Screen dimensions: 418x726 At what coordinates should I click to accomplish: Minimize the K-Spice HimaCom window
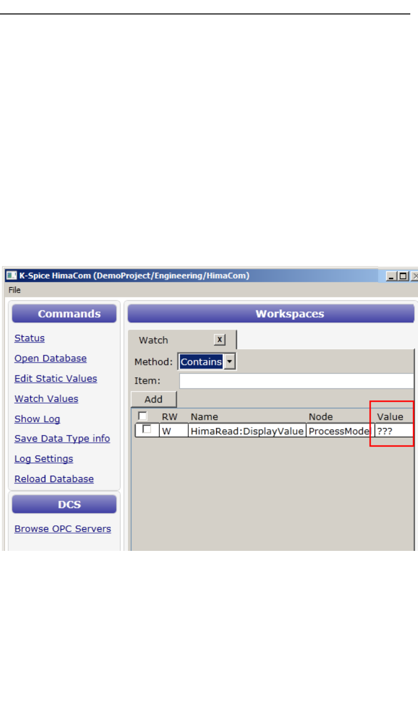(392, 276)
